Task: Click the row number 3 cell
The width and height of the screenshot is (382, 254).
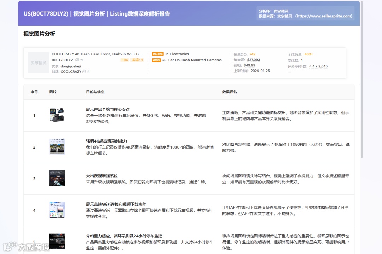Action: (x=34, y=179)
